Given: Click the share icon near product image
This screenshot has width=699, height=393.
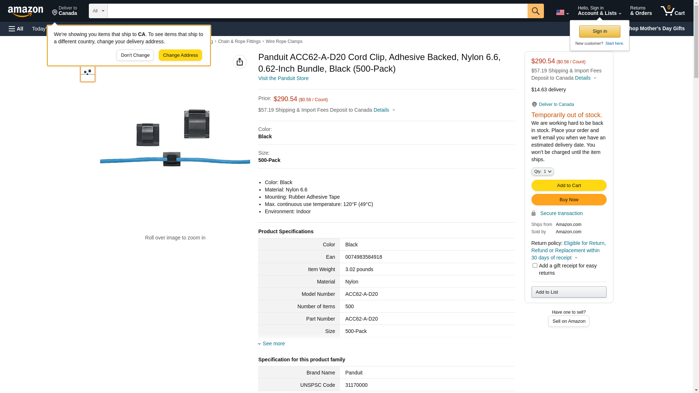Looking at the screenshot, I should (240, 62).
